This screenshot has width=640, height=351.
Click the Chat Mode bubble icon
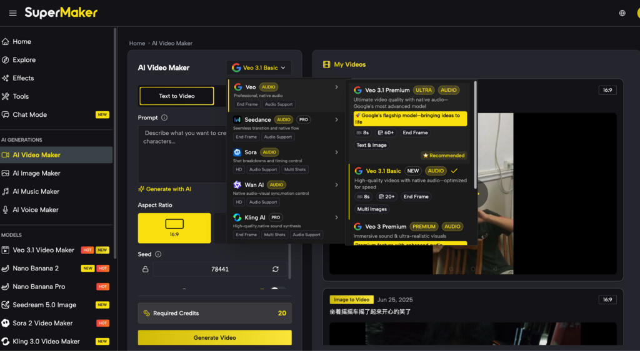click(5, 114)
